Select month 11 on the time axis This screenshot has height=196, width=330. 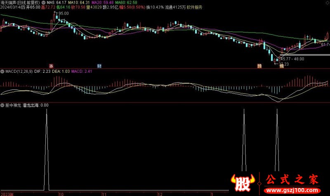click(105, 194)
